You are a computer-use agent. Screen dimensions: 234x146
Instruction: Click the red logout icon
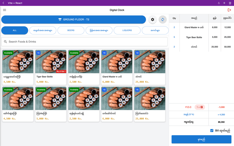point(229,10)
